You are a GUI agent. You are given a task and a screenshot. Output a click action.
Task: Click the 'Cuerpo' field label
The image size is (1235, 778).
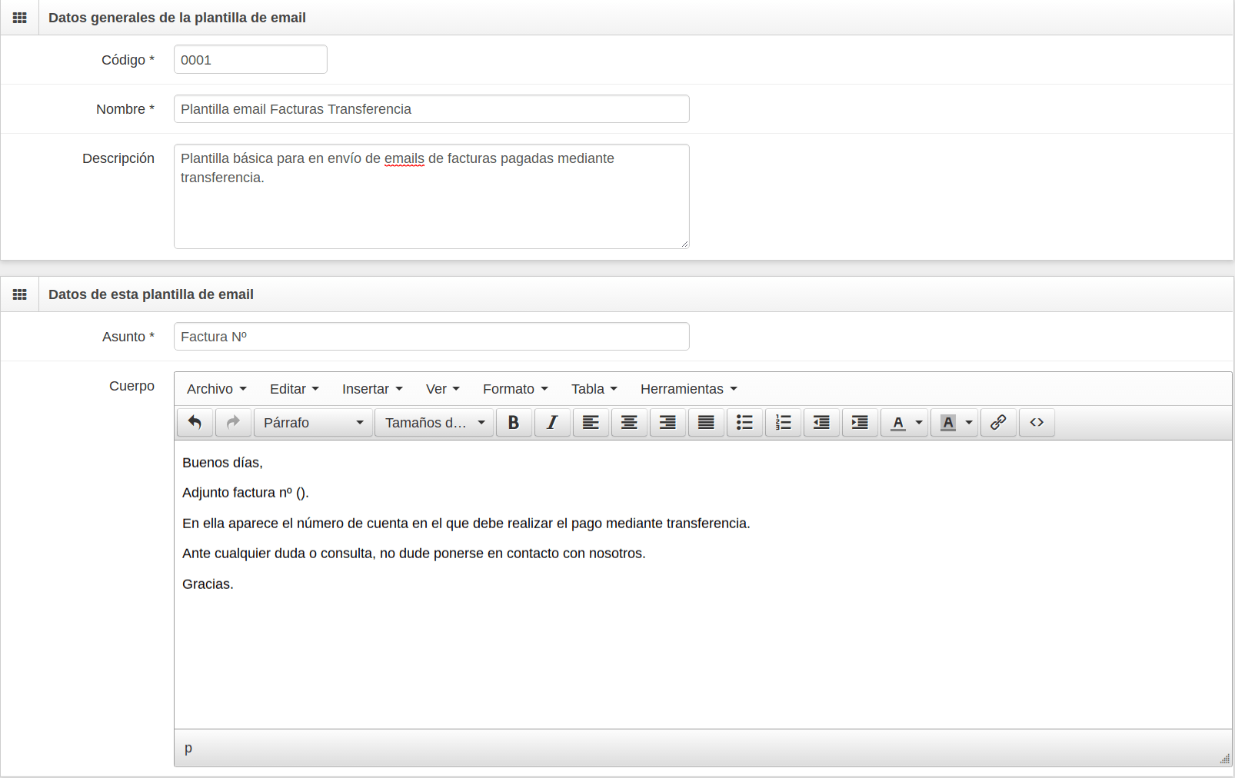coord(131,386)
